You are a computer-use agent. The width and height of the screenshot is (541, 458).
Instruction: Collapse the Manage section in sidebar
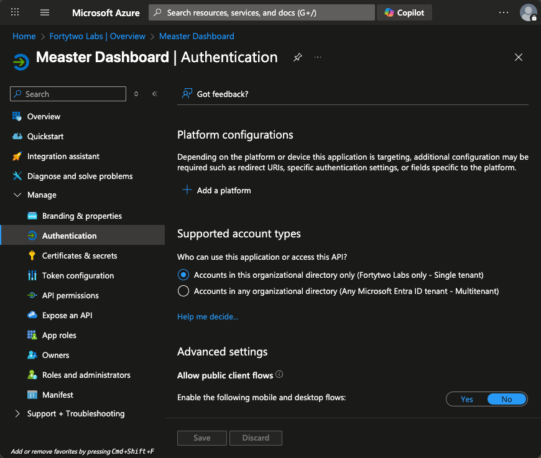click(x=17, y=195)
